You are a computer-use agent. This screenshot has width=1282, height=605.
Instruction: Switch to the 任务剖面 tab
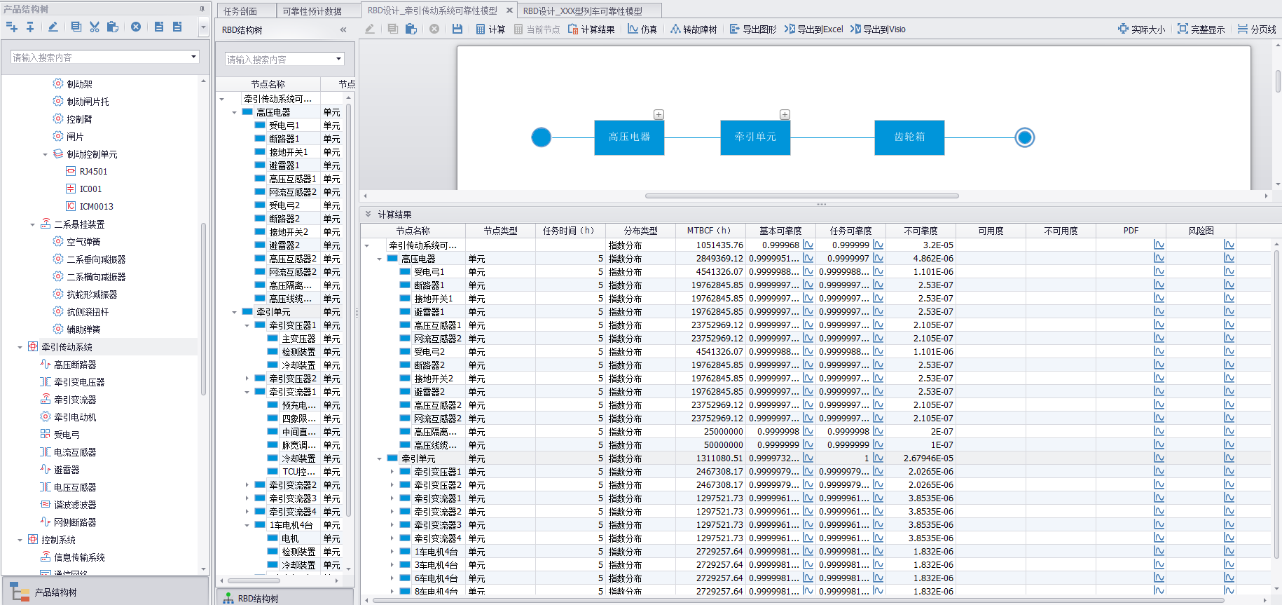coord(240,11)
